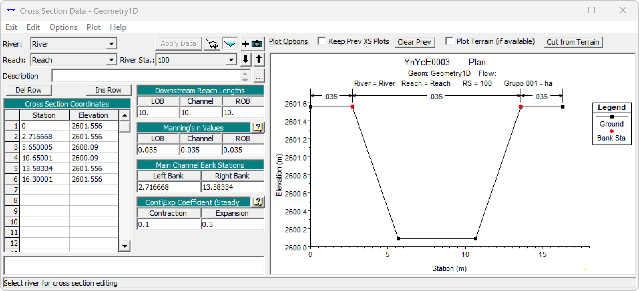Click the notes text box above the status bar

point(134,265)
